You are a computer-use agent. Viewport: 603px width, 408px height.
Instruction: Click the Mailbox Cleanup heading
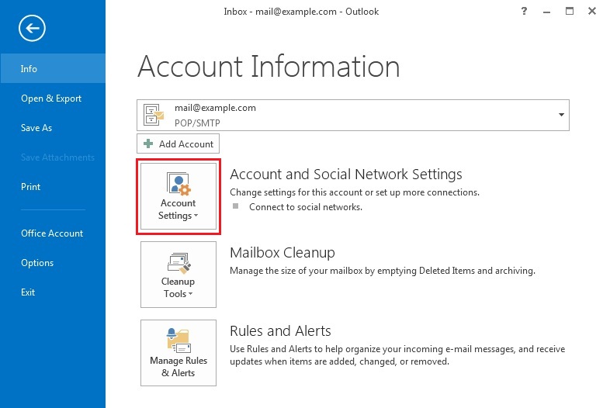coord(282,253)
